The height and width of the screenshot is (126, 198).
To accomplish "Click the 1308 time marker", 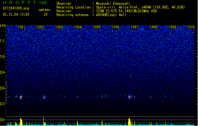I will point(153,27).
